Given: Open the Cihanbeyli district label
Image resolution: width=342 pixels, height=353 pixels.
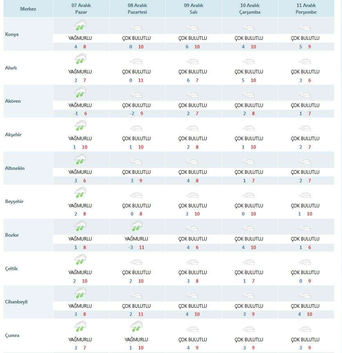Looking at the screenshot, I should [x=16, y=302].
